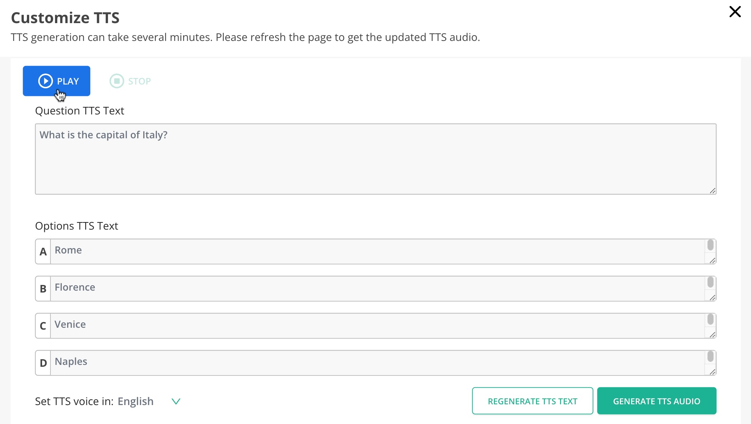The height and width of the screenshot is (424, 751).
Task: Click option C's resize corner handle
Action: [712, 335]
